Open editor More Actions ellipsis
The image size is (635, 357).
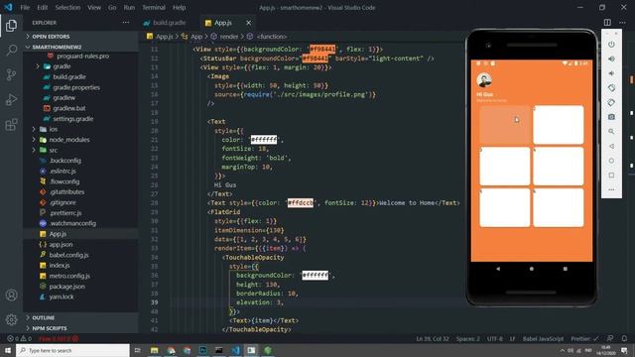click(622, 23)
